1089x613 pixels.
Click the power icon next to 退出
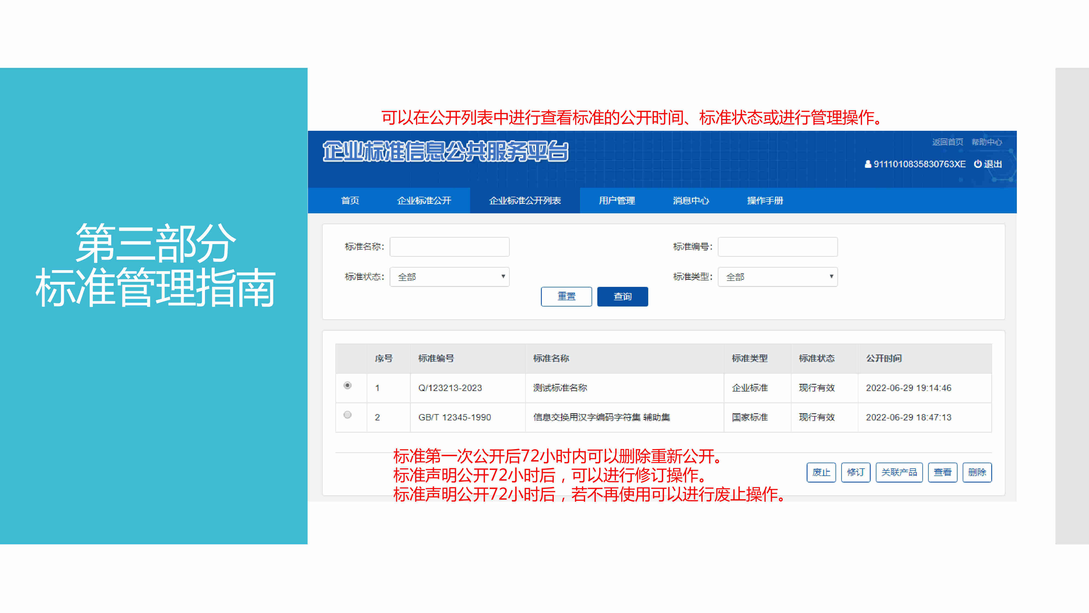coord(978,164)
